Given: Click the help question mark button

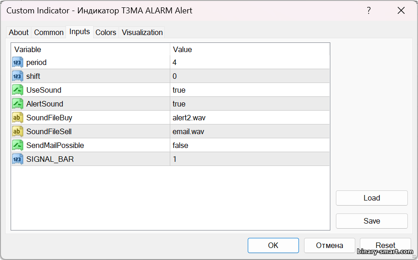Looking at the screenshot, I should [369, 11].
